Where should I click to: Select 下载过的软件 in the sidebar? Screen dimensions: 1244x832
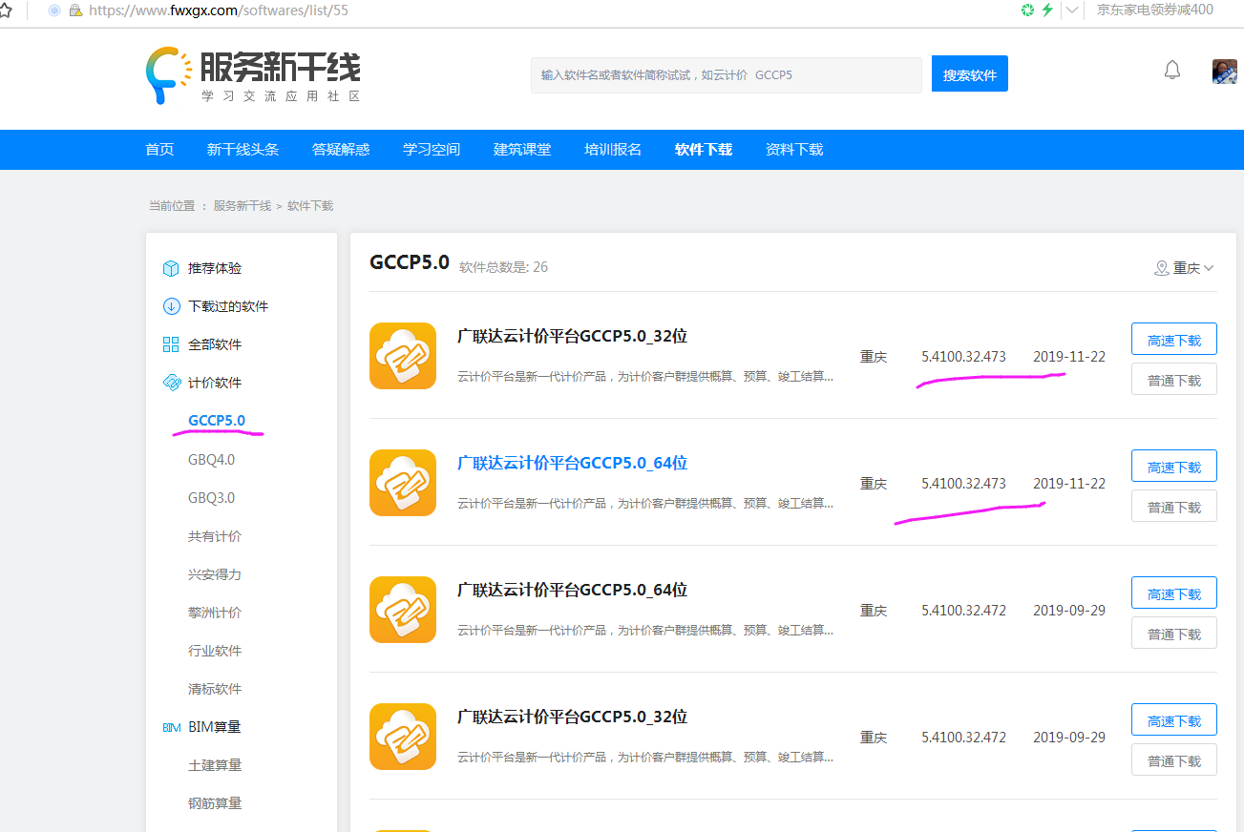click(x=228, y=306)
